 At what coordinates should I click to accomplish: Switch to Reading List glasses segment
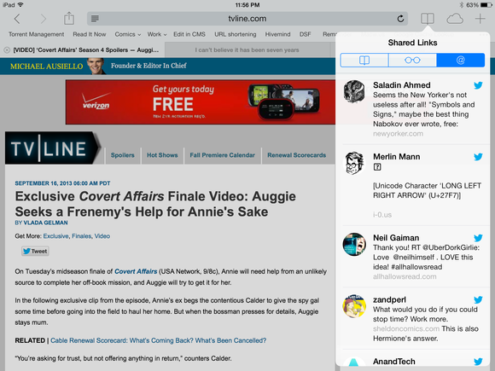(412, 60)
